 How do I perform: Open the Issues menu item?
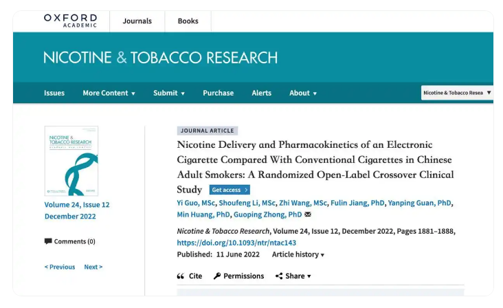click(x=54, y=93)
